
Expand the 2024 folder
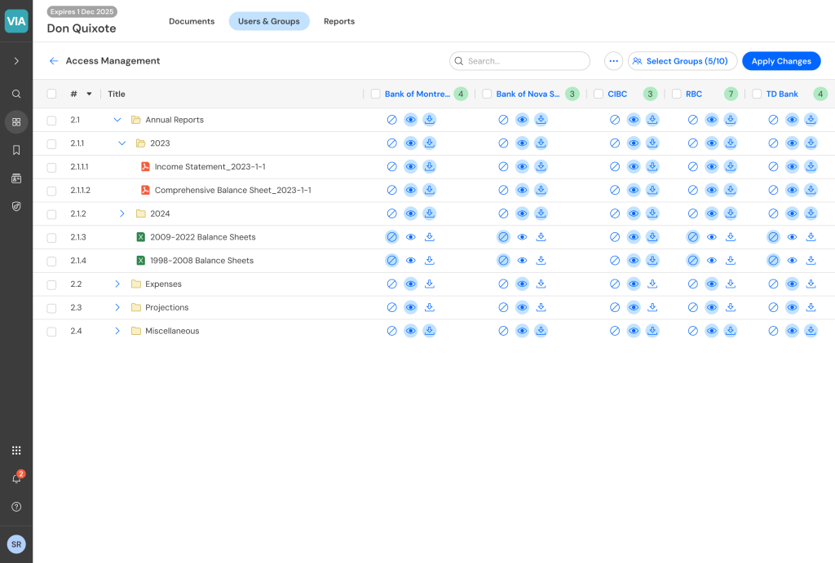(x=122, y=213)
